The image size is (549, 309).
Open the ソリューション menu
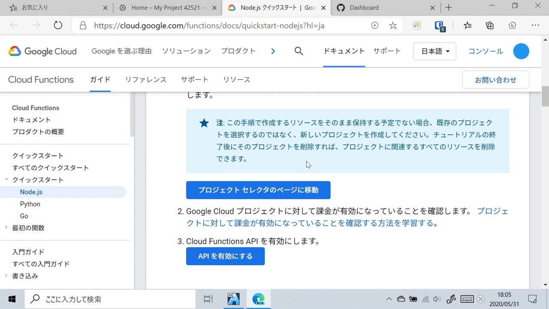[x=187, y=51]
